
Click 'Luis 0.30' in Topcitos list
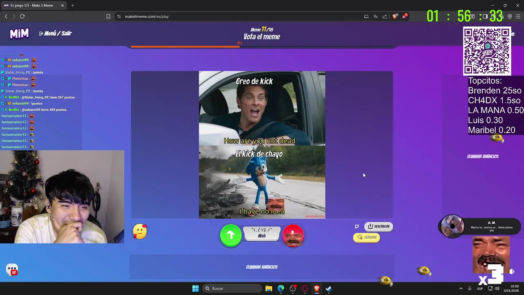click(x=485, y=120)
